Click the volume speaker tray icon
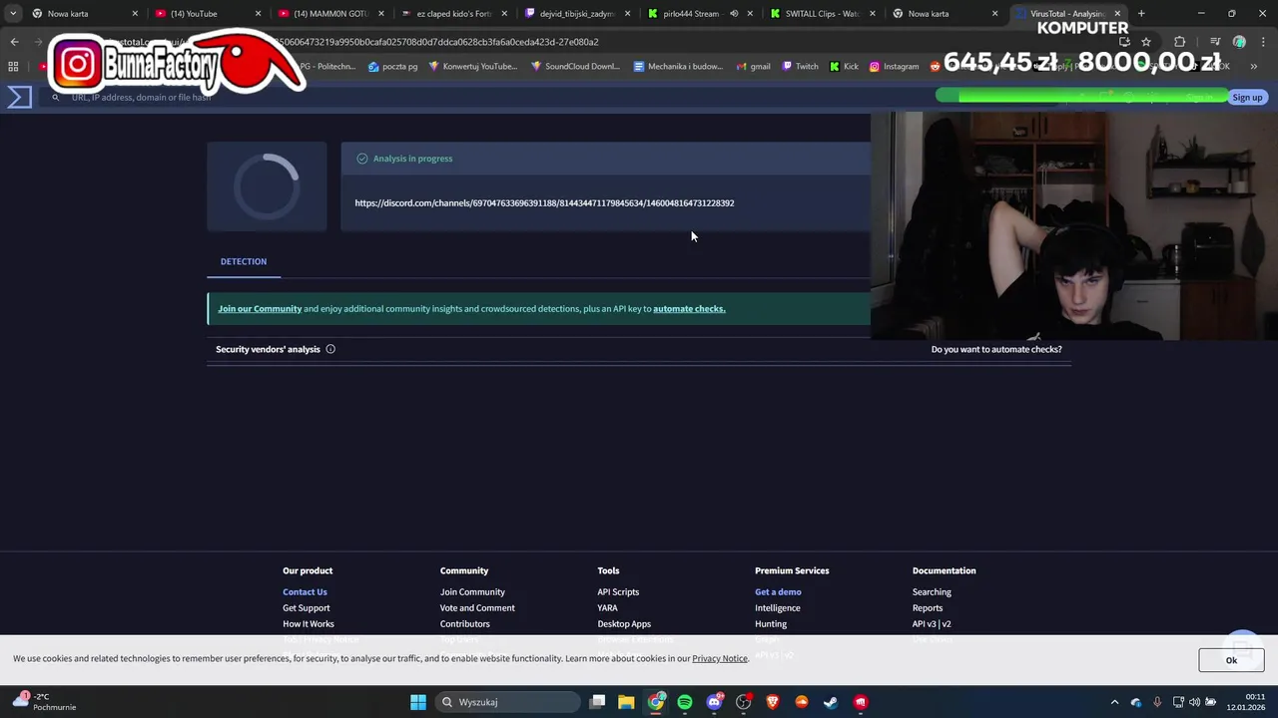Viewport: 1278px width, 718px height. point(1194,702)
